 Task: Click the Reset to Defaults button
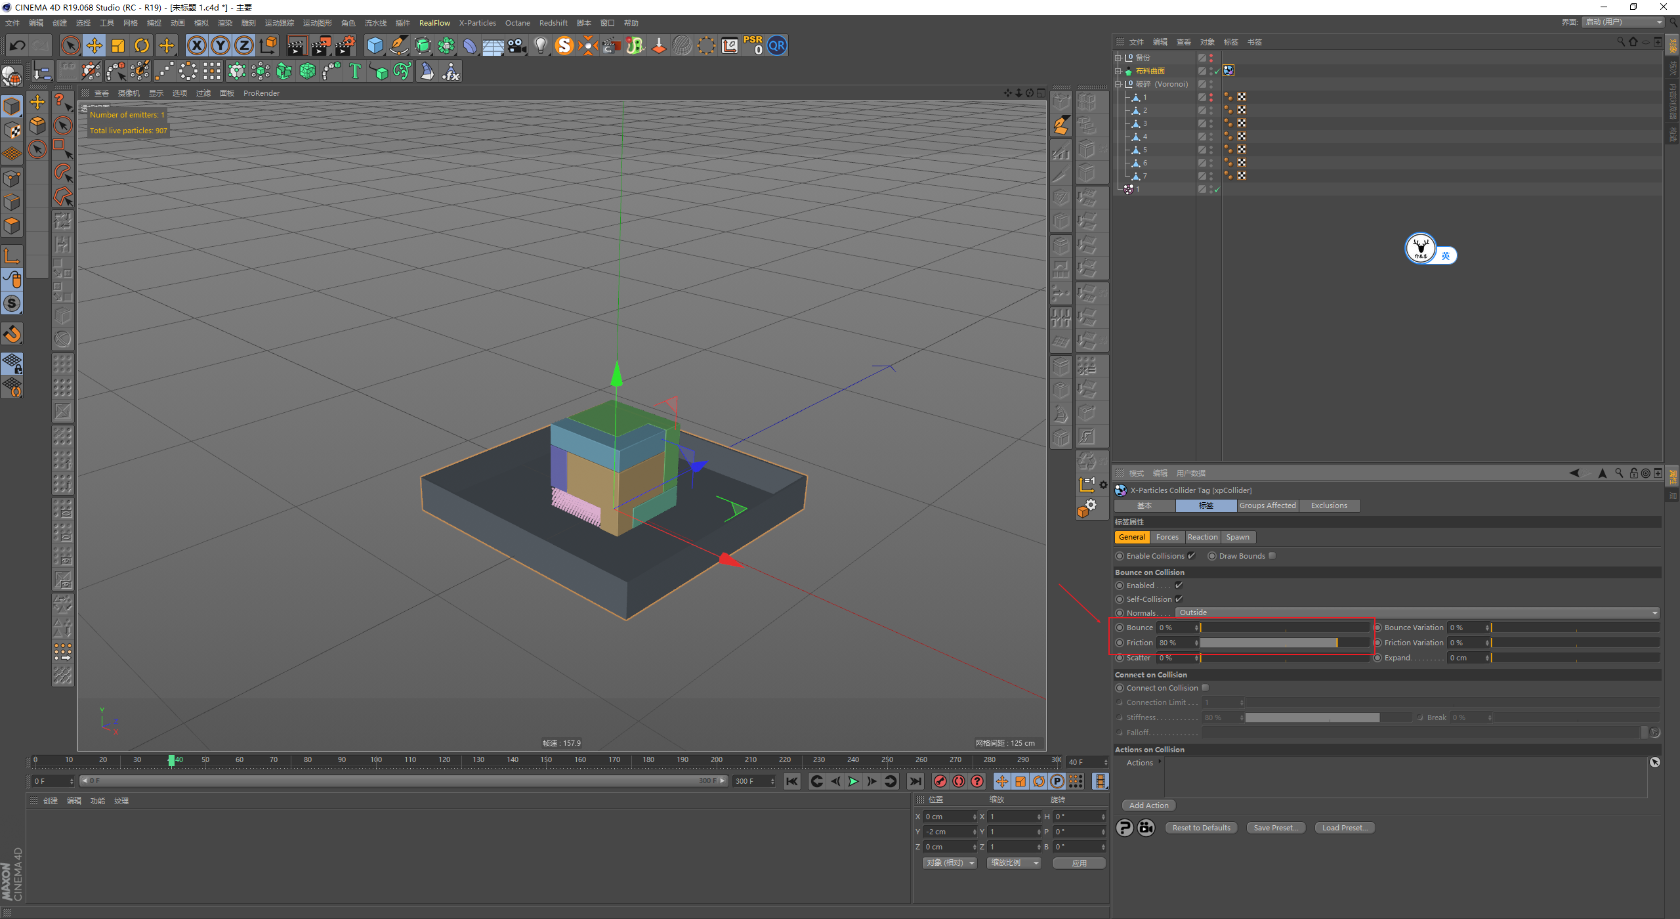point(1201,828)
